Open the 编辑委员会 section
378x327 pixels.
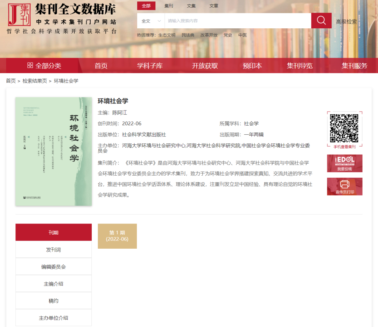(x=53, y=266)
